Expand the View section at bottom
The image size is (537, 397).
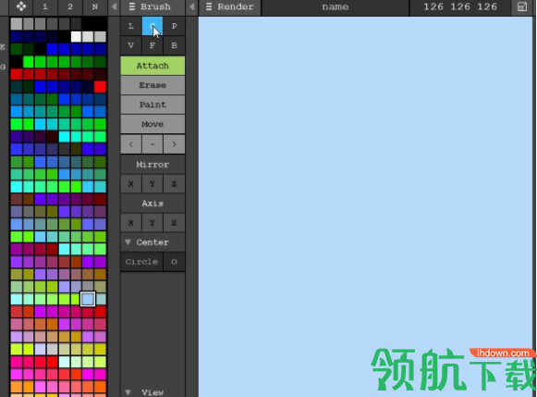coord(128,391)
